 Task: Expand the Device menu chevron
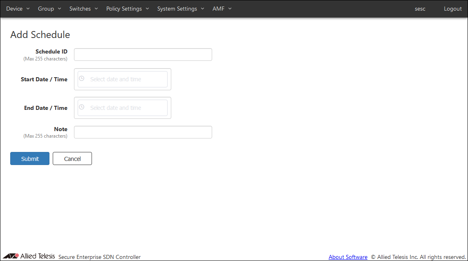28,9
